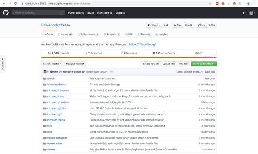
Task: Open the Branch master selector
Action: coord(52,64)
